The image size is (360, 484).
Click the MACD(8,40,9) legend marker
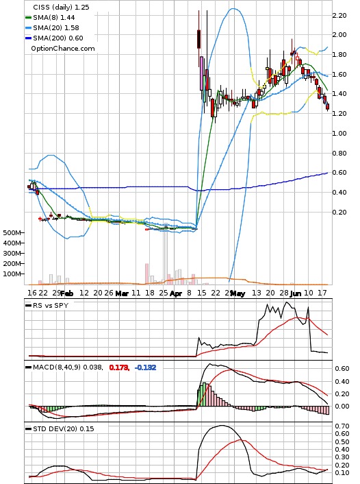[x=28, y=367]
